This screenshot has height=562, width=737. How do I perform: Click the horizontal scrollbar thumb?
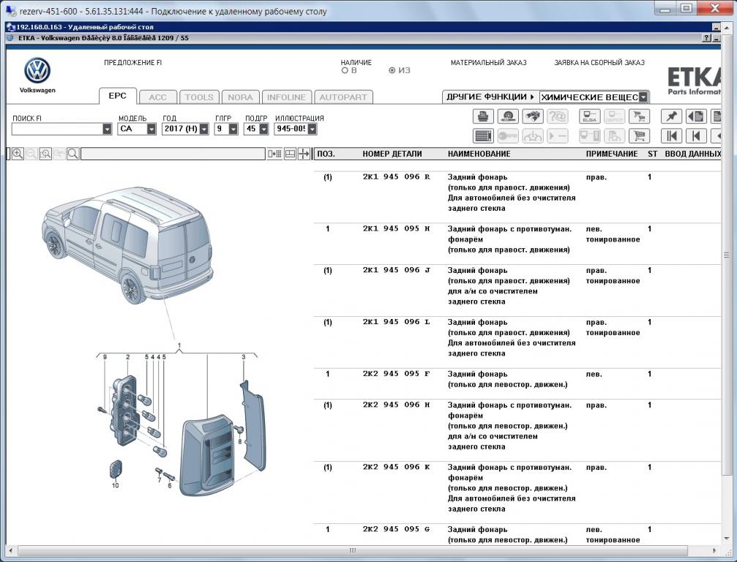point(353,550)
